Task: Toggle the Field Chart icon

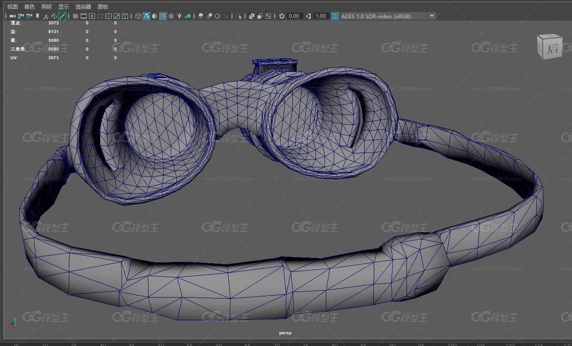Action: [x=108, y=16]
